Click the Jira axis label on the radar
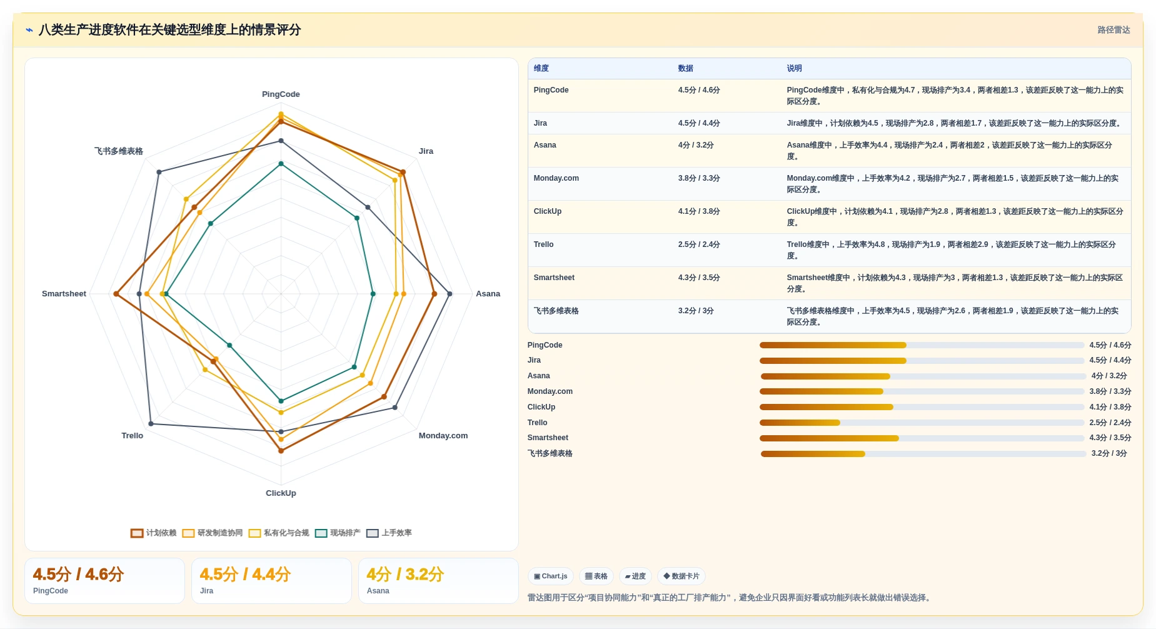1156x629 pixels. 426,151
